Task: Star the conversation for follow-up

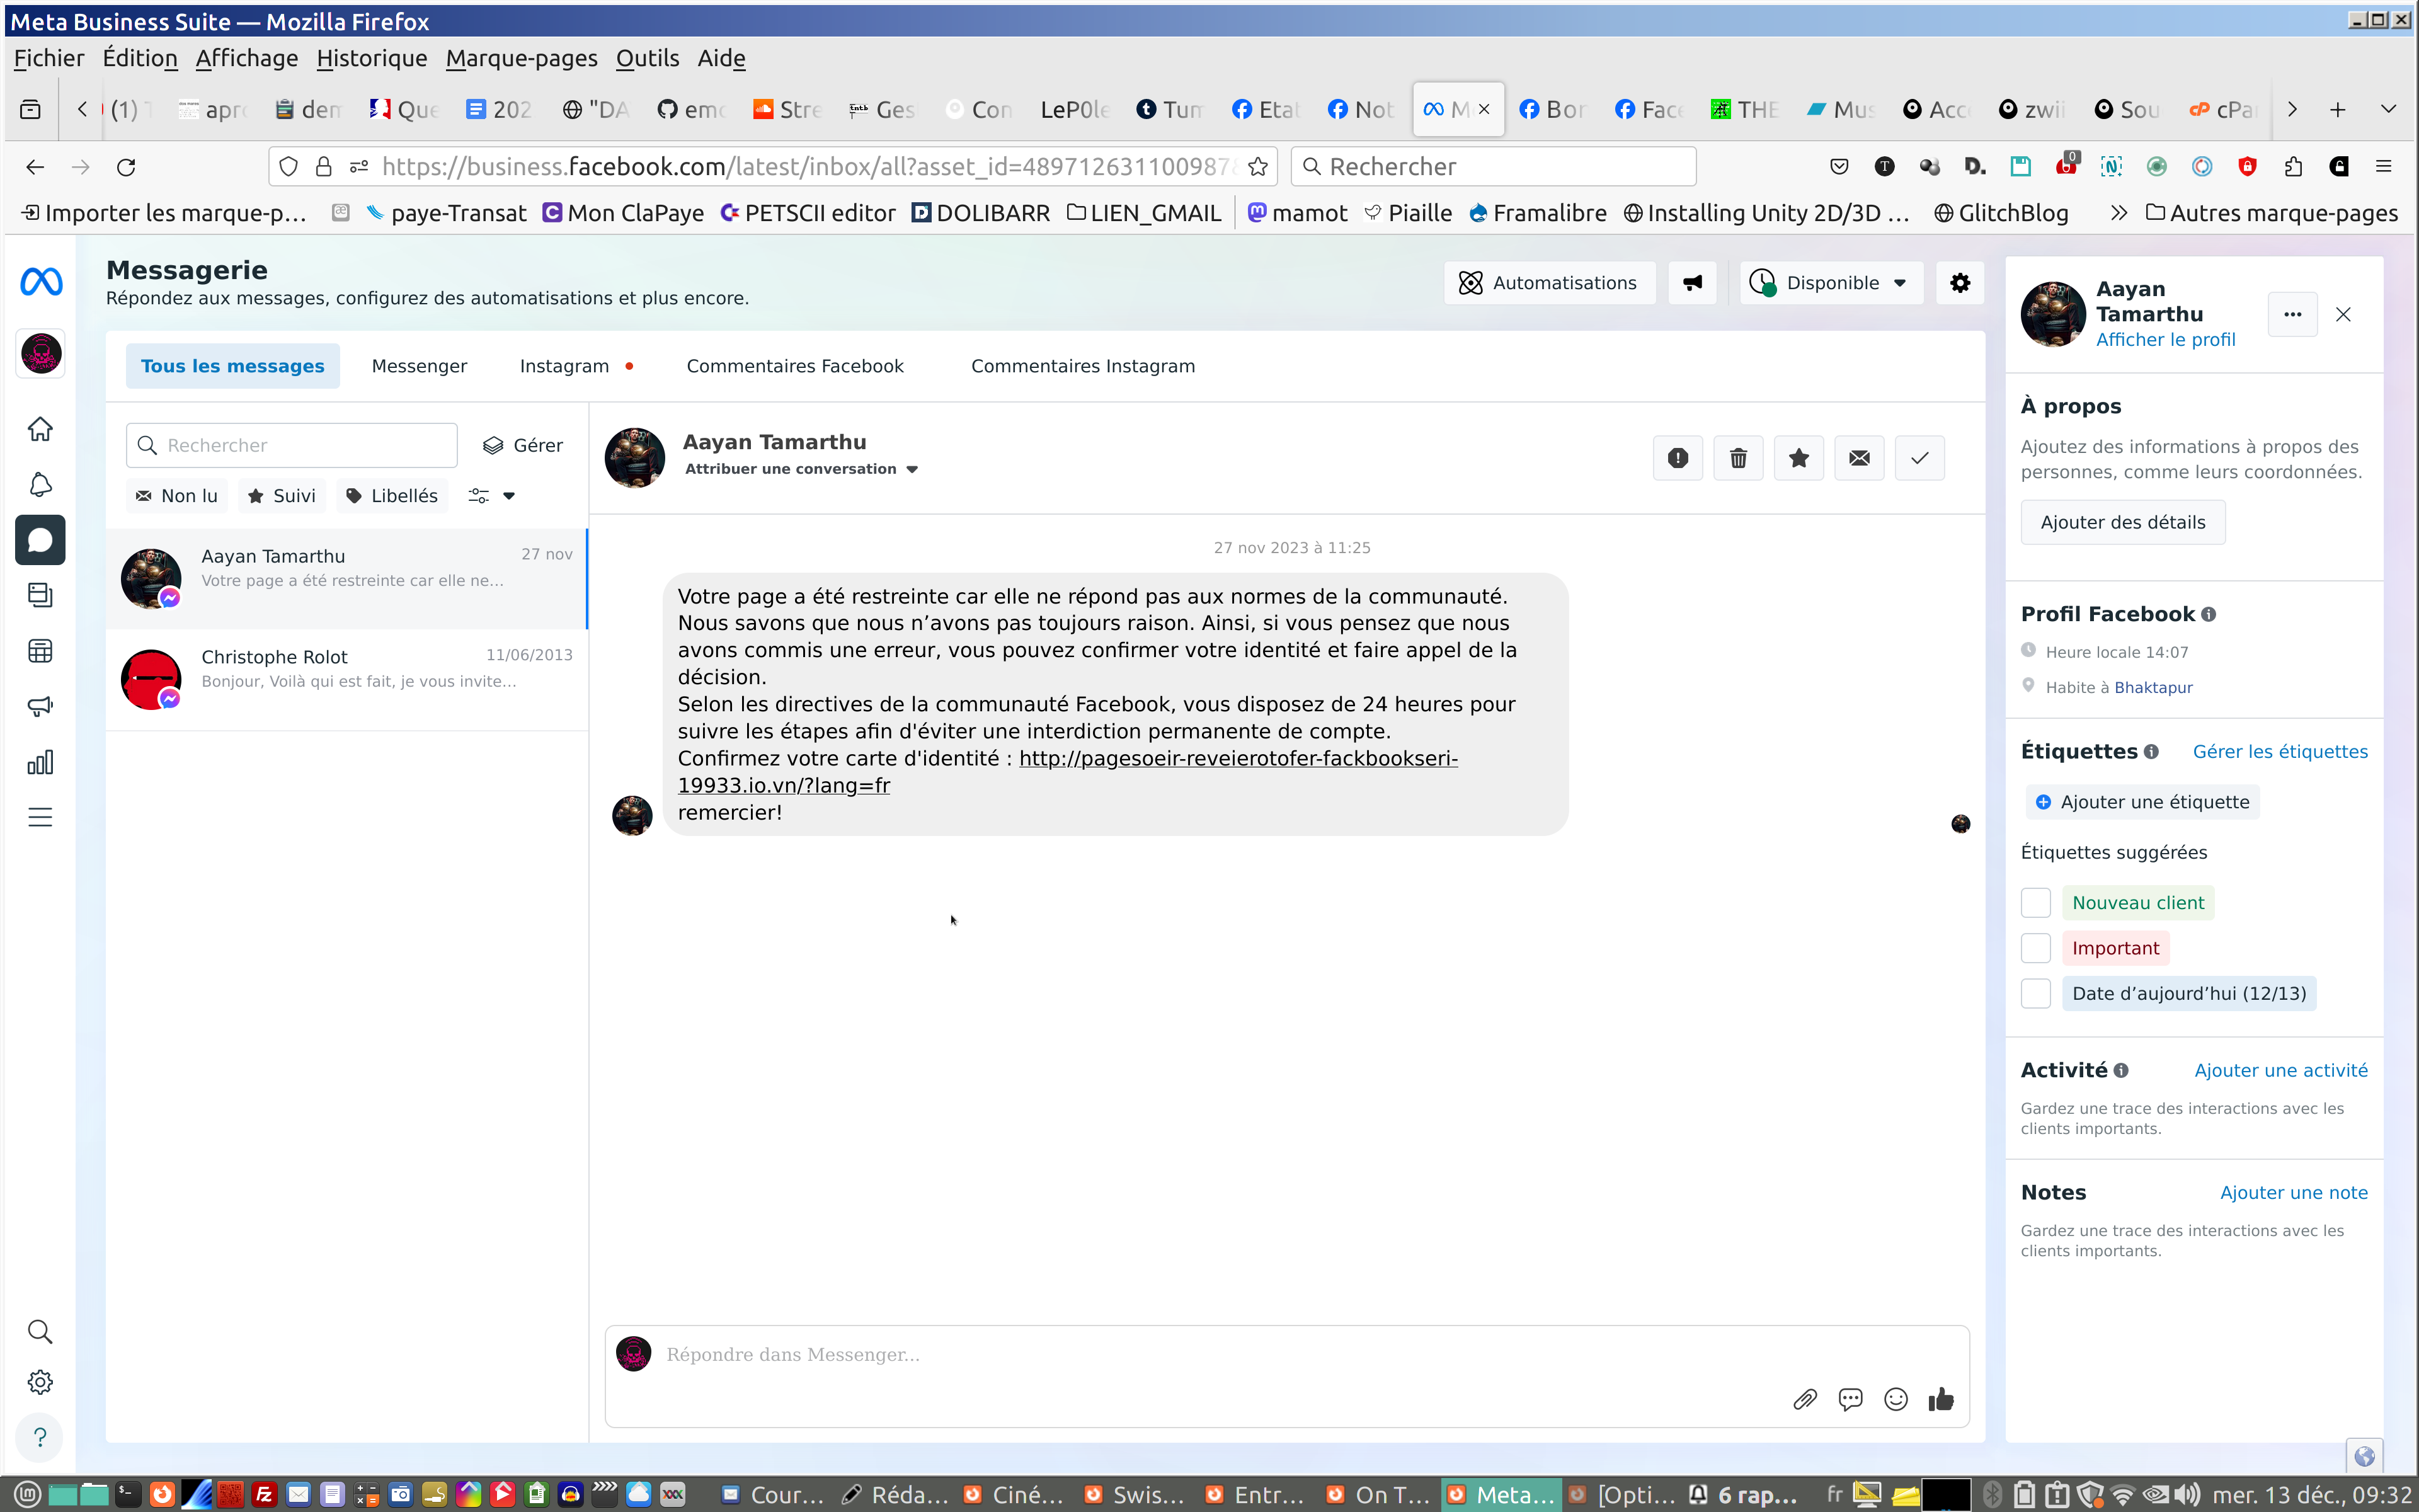Action: tap(1799, 458)
